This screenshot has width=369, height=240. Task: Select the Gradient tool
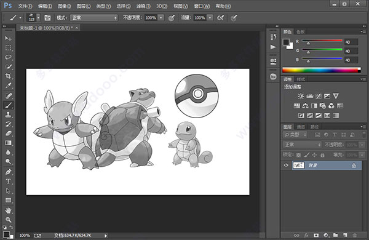tap(8, 143)
